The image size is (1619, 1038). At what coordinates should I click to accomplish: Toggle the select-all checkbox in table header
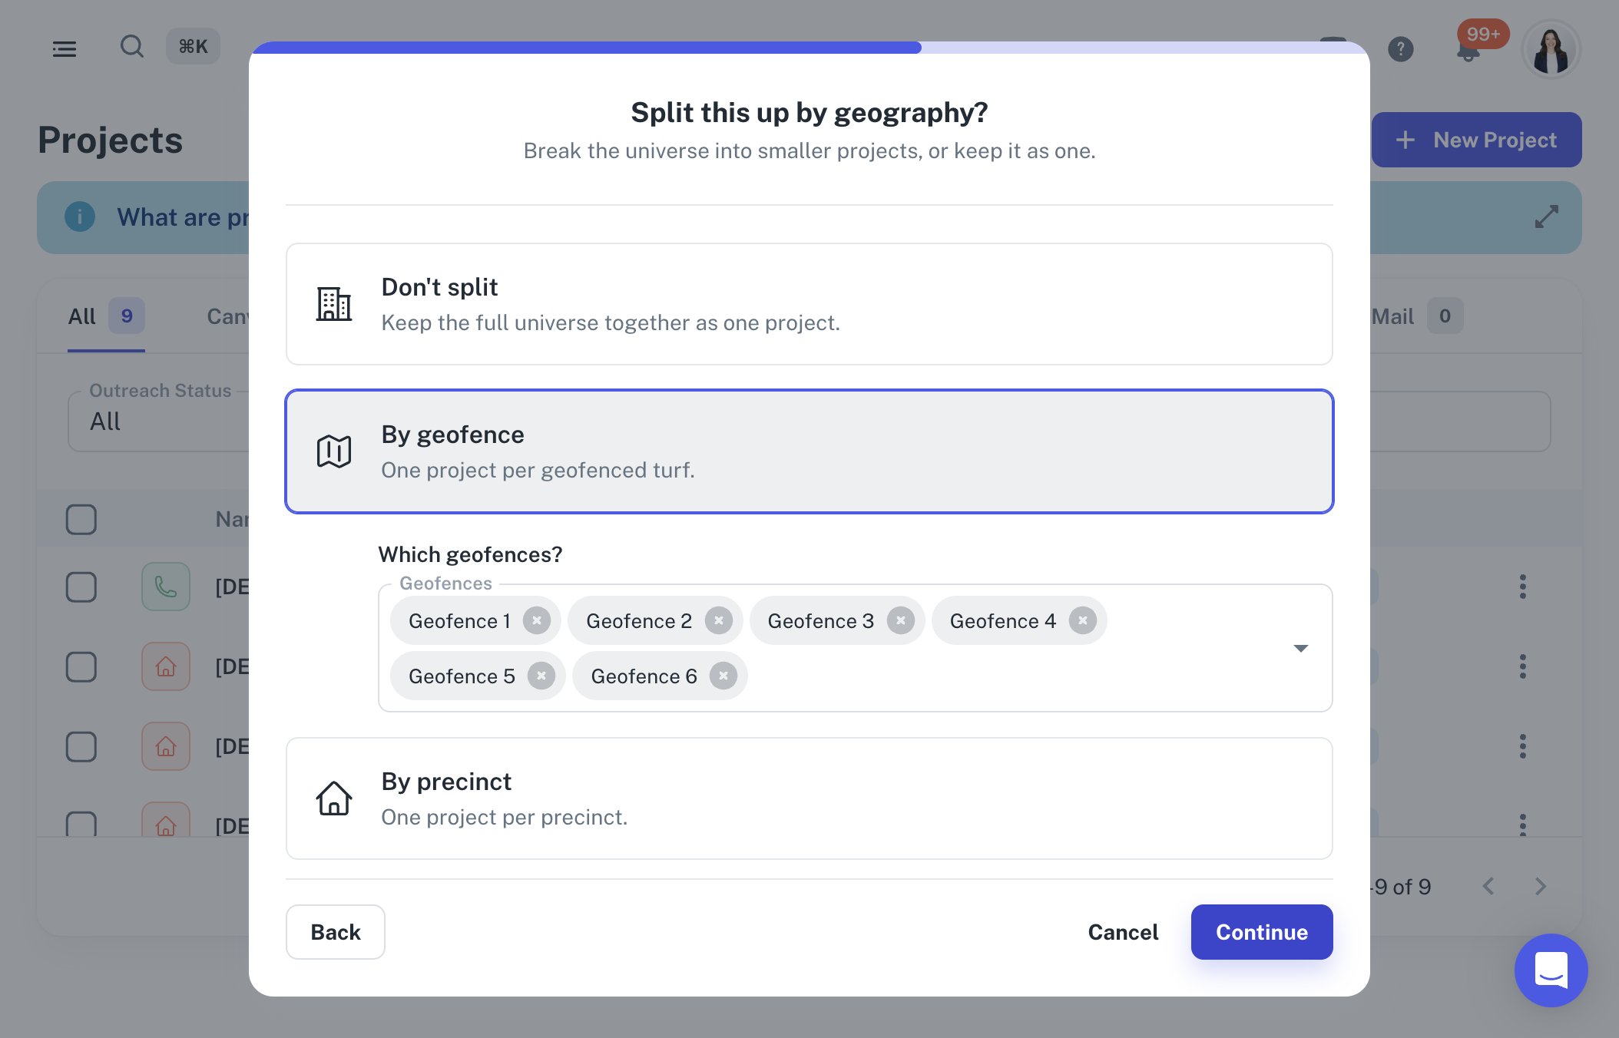click(81, 520)
